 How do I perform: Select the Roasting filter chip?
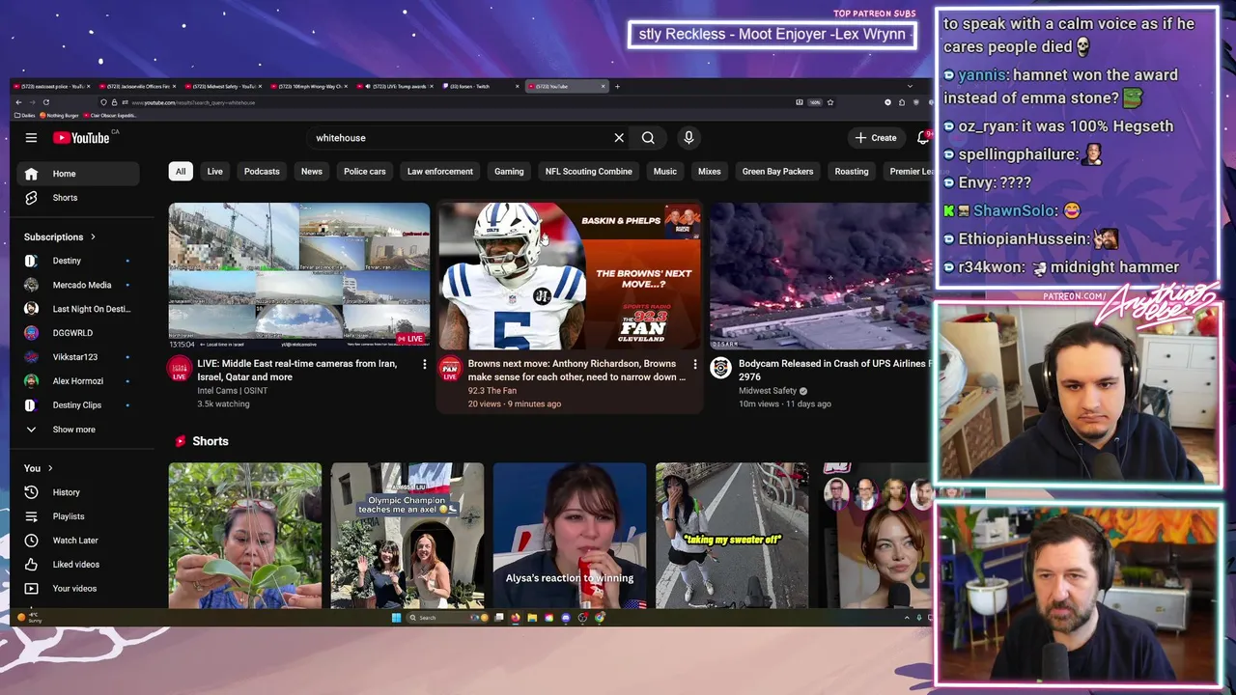[852, 171]
